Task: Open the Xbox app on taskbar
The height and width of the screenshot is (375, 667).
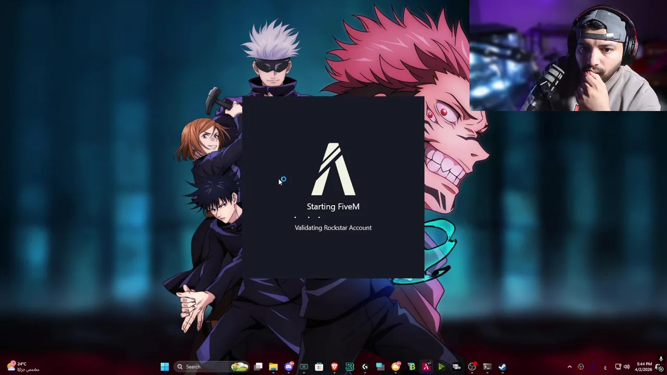Action: click(304, 367)
